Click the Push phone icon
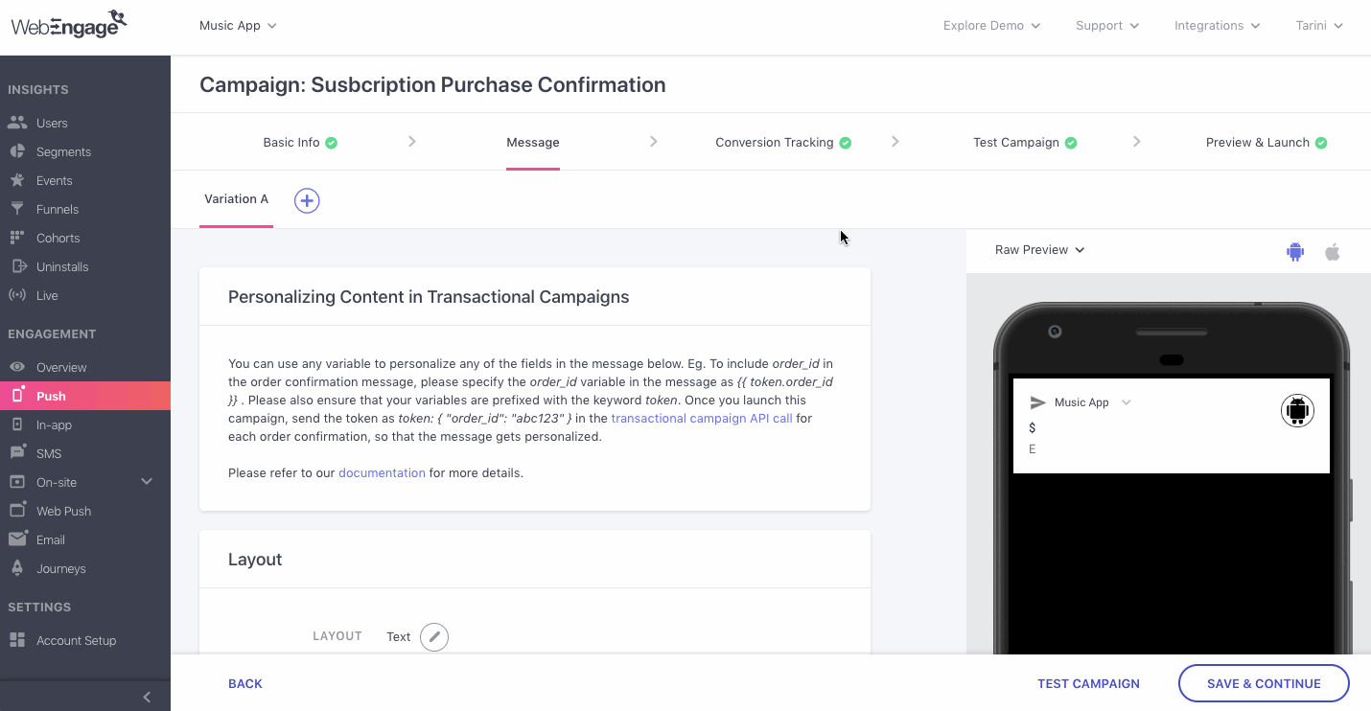 (x=17, y=396)
